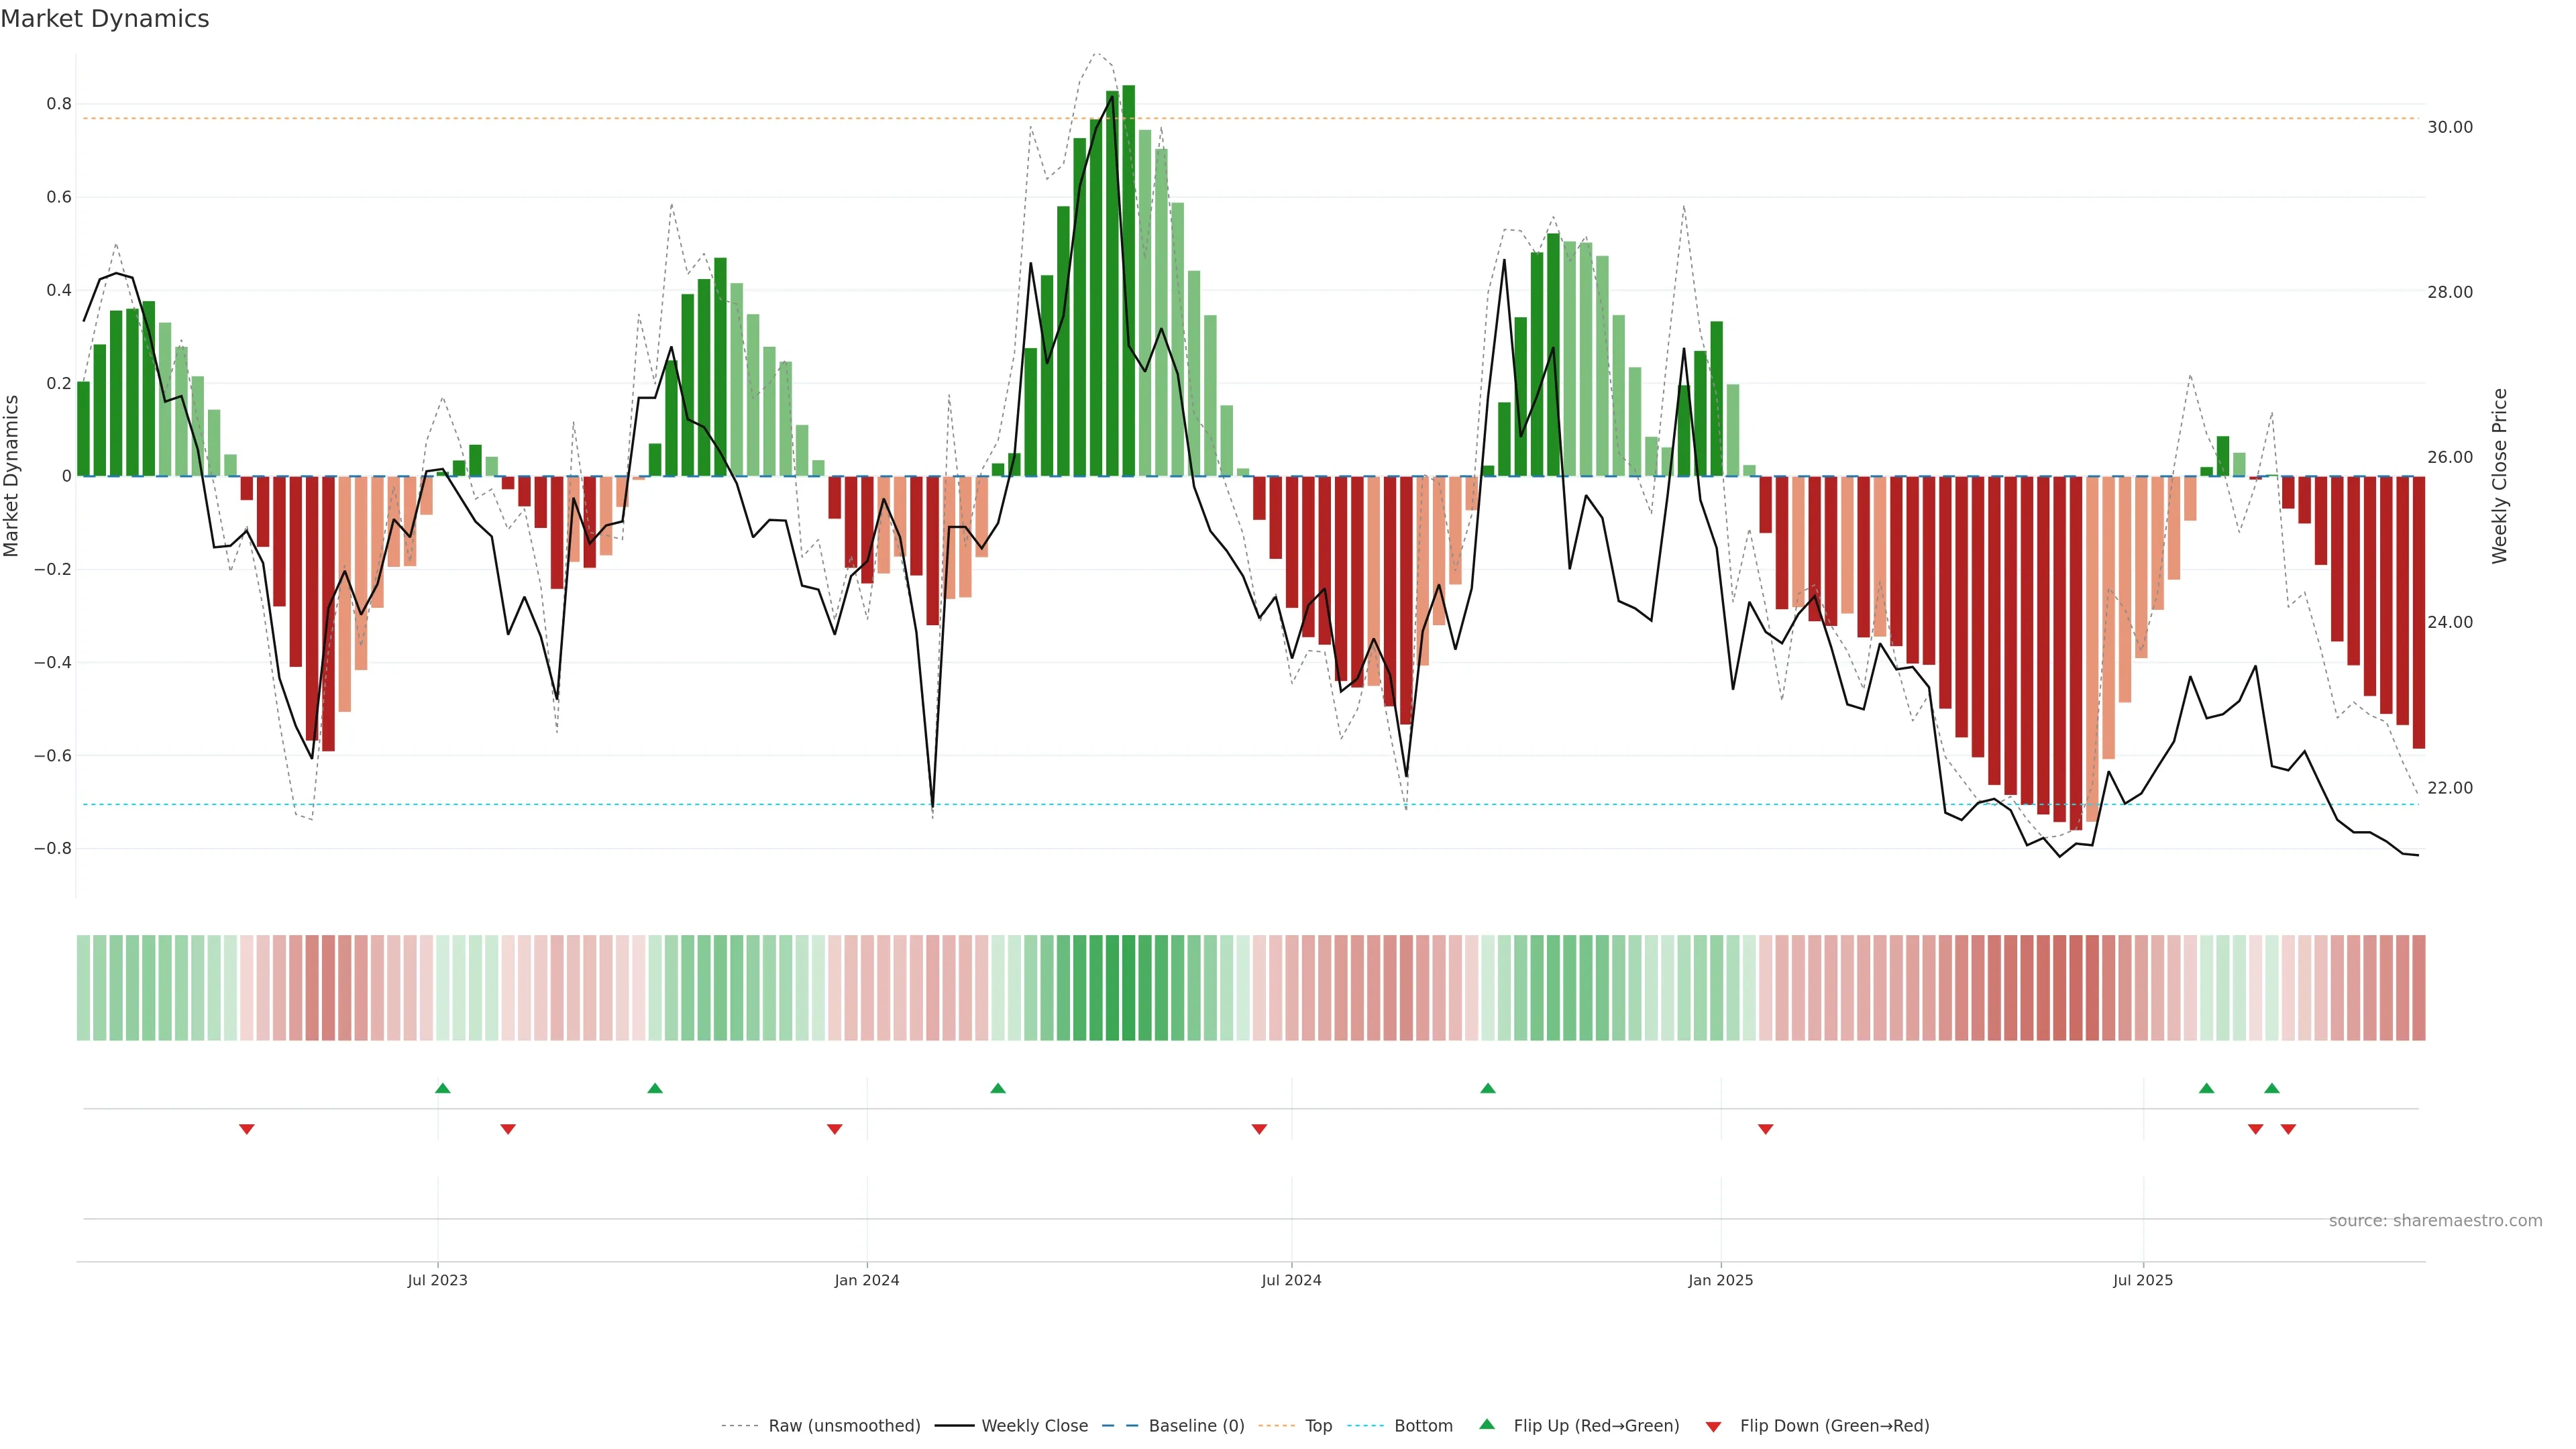Click the rightmost red flip-down triangle marker
2576x1449 pixels.
pyautogui.click(x=2288, y=1129)
